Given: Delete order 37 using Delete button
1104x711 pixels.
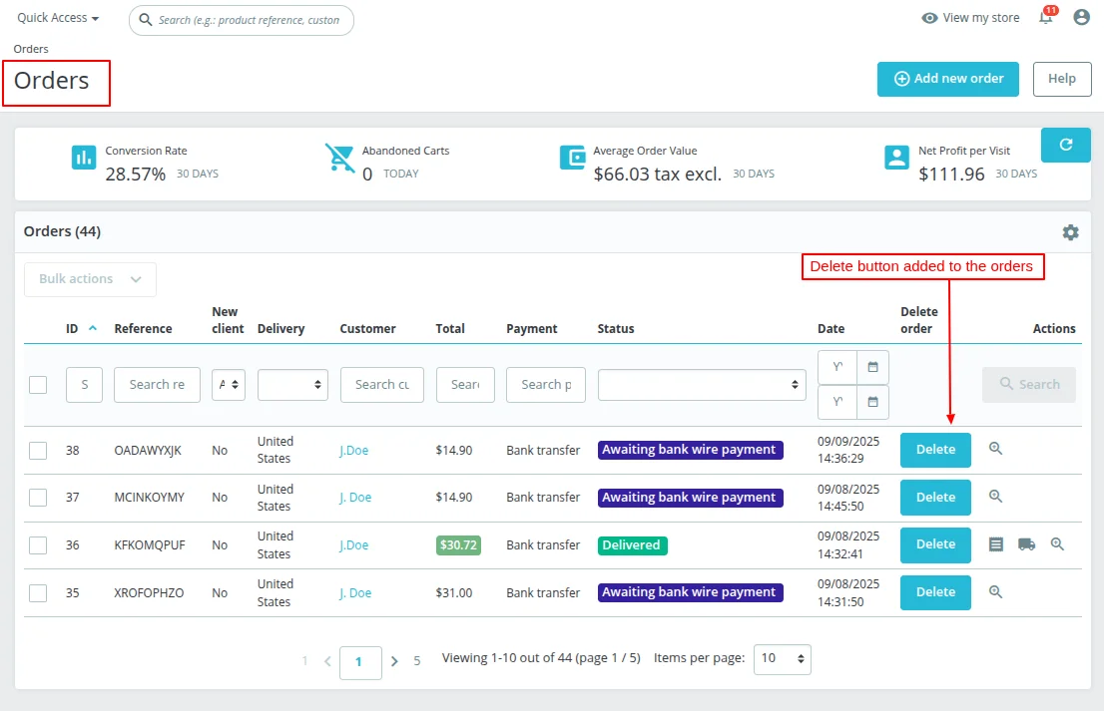Looking at the screenshot, I should [935, 498].
